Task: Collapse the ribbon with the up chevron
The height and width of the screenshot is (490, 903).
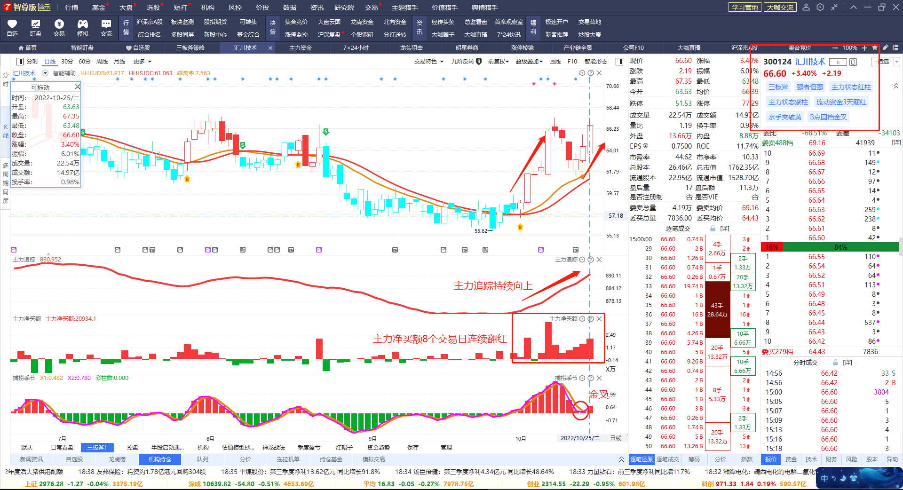Action: 854,7
